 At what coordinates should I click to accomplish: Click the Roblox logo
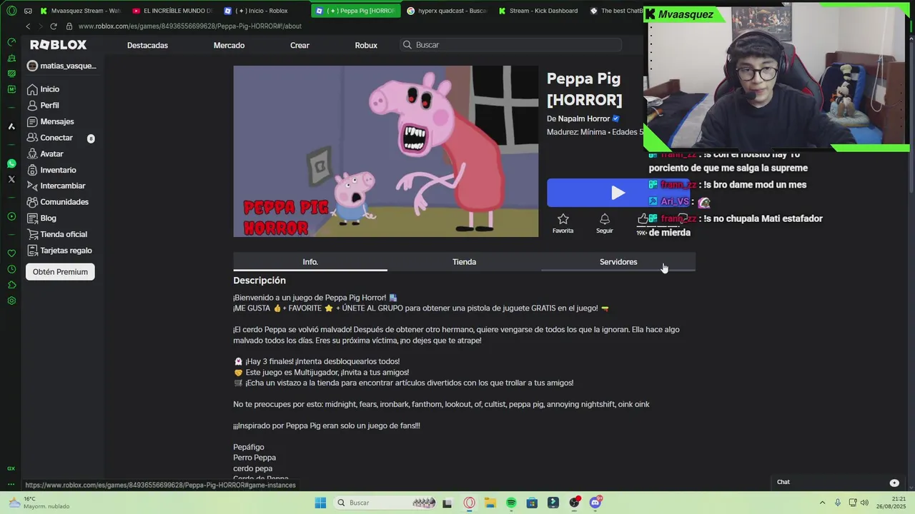(58, 44)
